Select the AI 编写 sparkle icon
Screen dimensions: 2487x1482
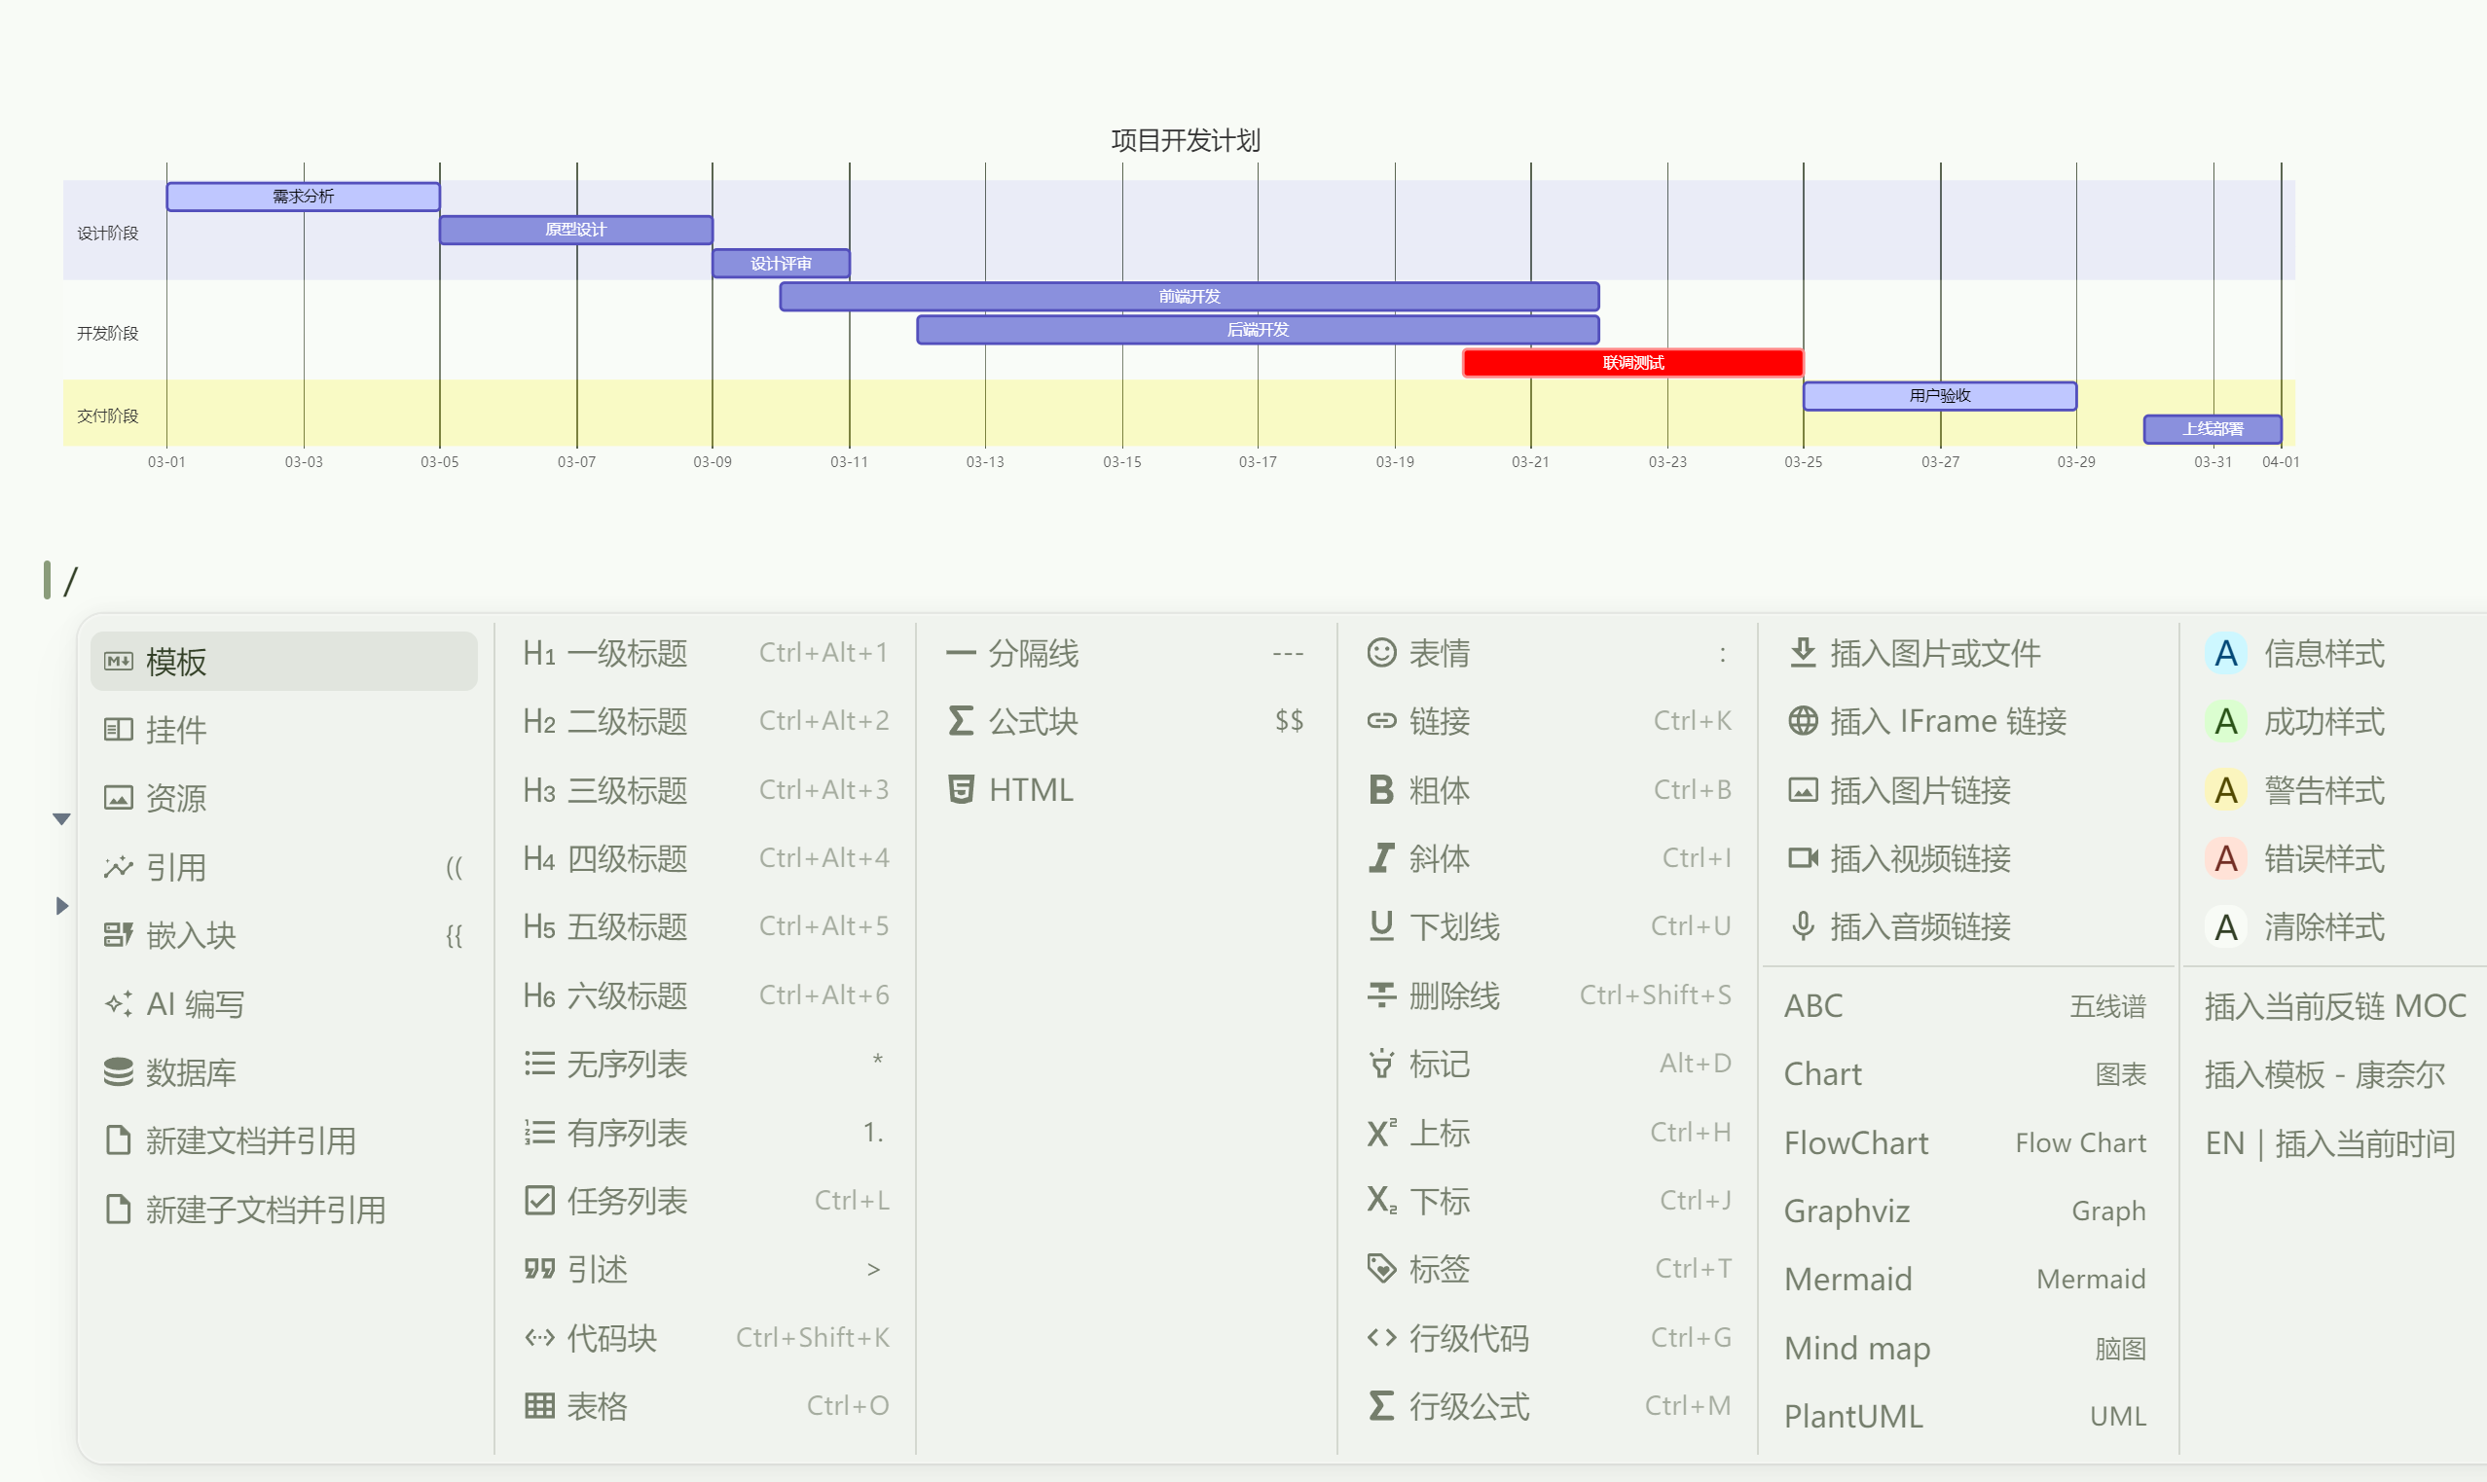(118, 1003)
